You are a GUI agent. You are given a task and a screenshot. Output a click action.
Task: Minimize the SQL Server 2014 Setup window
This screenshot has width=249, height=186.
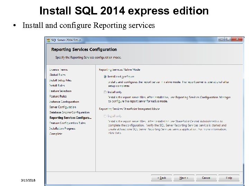click(x=221, y=39)
